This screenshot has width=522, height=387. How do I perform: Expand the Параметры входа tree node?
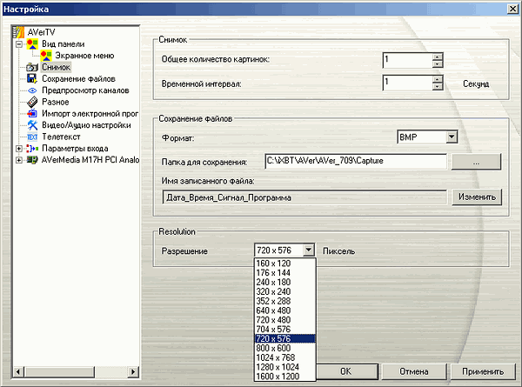[19, 149]
